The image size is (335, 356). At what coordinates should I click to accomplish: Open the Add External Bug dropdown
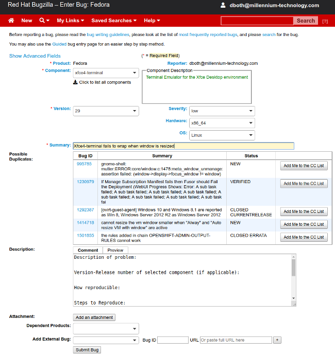(106, 340)
